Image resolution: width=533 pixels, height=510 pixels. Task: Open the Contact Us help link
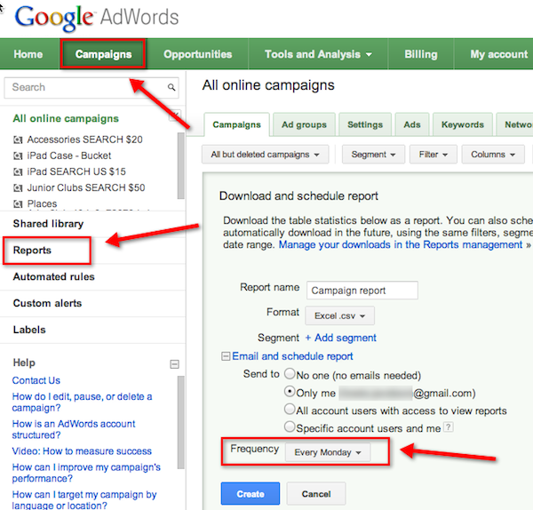36,380
